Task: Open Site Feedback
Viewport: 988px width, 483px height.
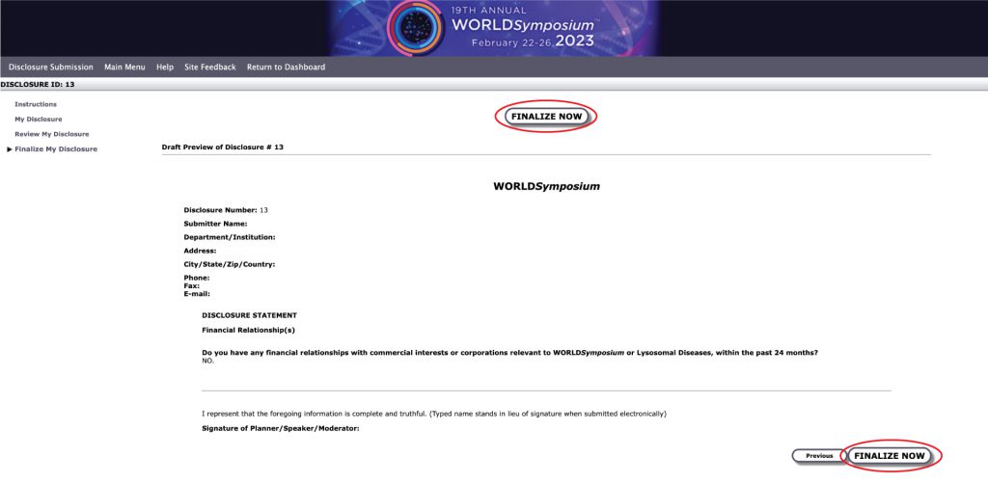Action: [x=210, y=67]
